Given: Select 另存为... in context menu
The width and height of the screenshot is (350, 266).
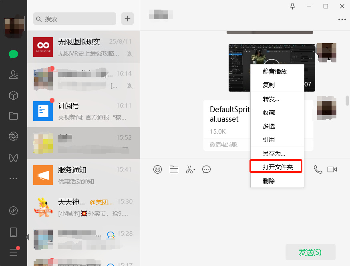Looking at the screenshot, I should click(277, 154).
